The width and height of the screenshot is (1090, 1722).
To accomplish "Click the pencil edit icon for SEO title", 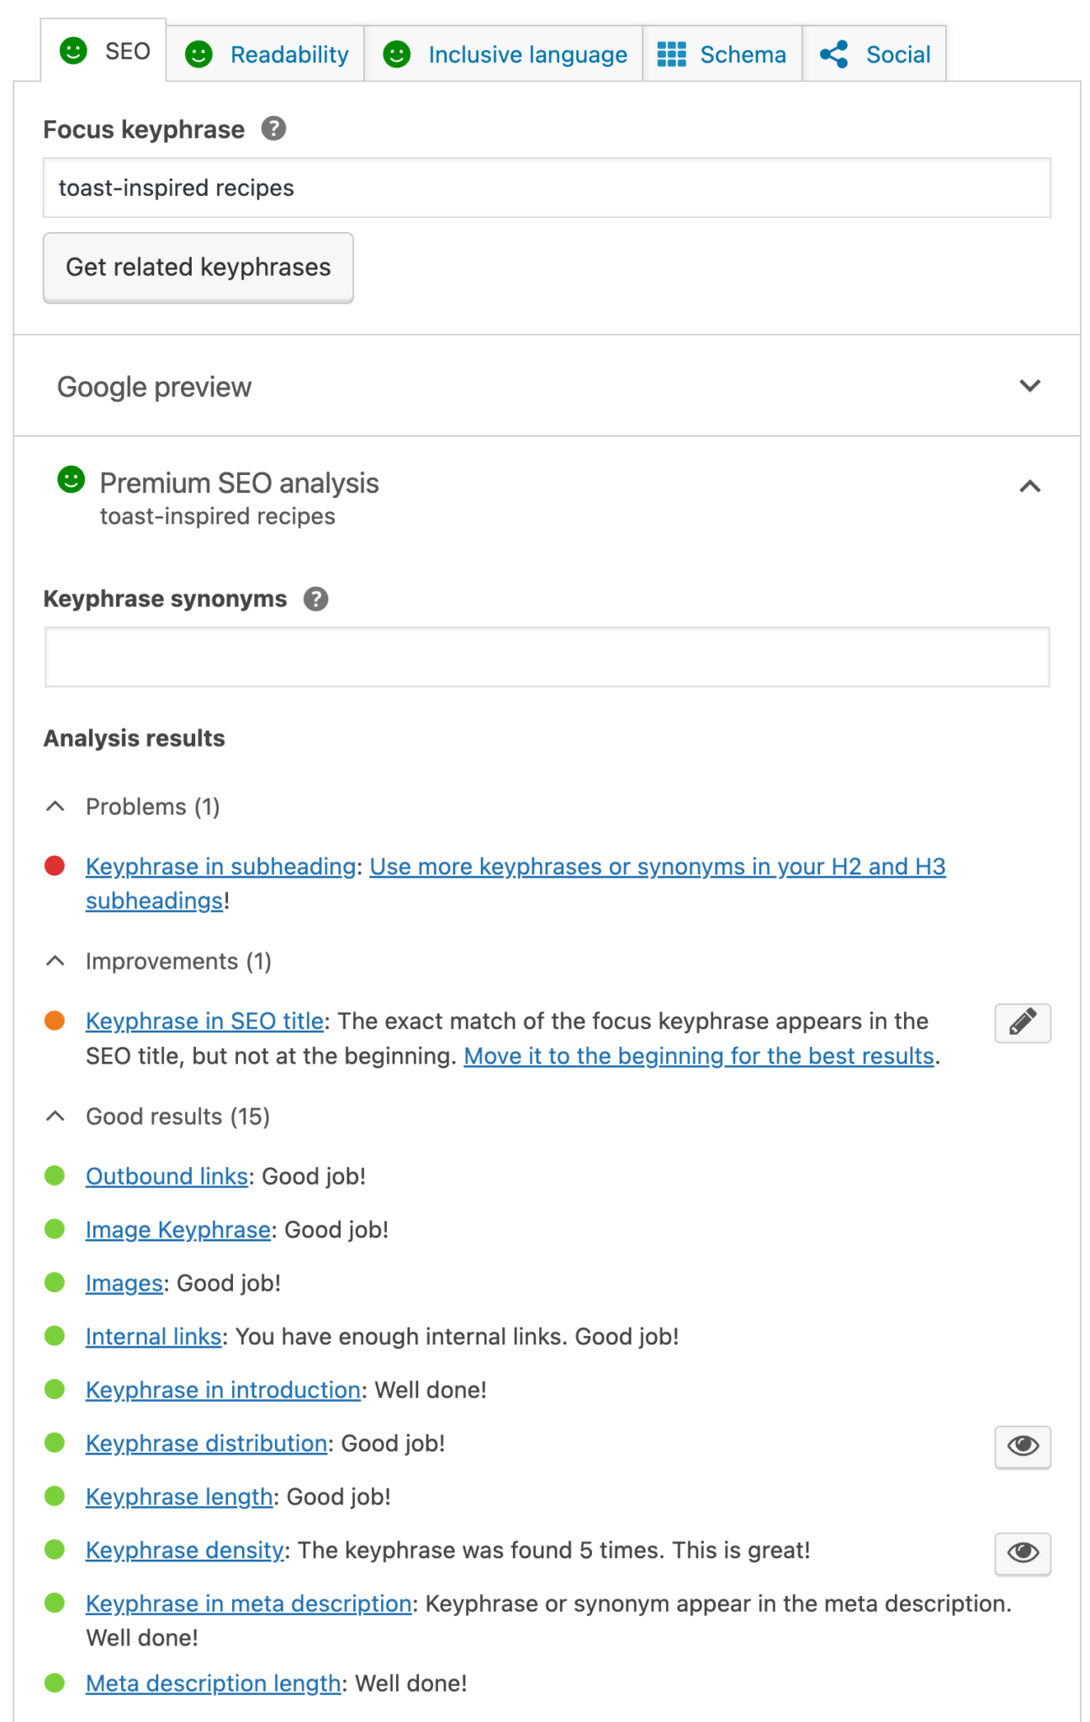I will (x=1022, y=1022).
